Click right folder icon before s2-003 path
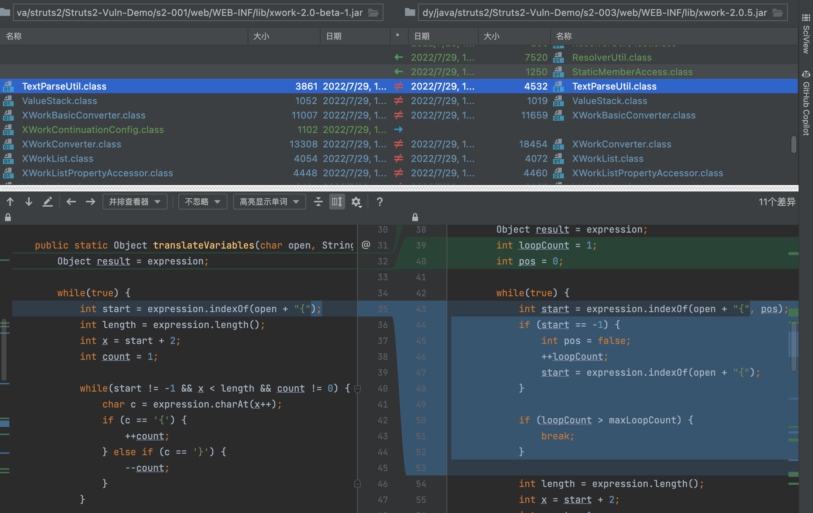Viewport: 813px width, 513px height. coord(410,13)
